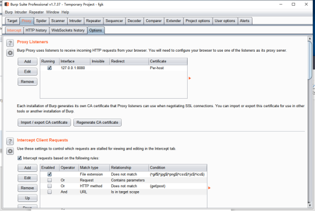Enable the URL in target scope rule

49,192
